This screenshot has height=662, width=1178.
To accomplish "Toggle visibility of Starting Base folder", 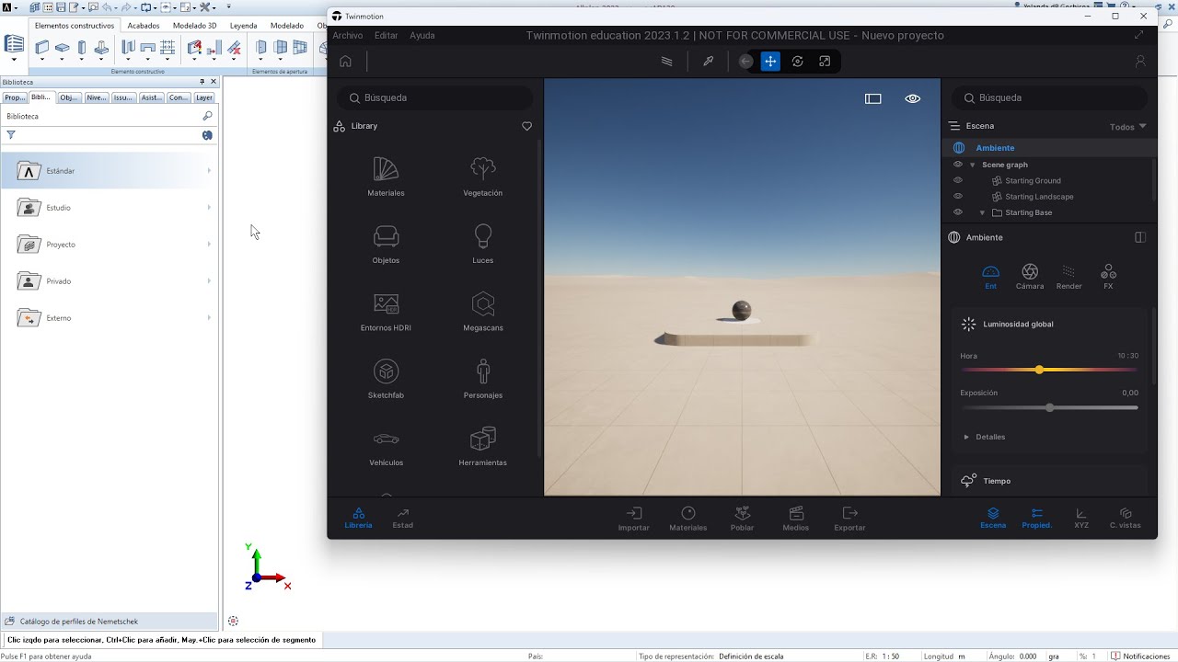I will coord(958,212).
